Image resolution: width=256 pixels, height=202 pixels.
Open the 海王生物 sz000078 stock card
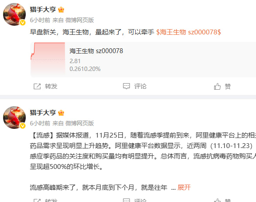tap(143, 60)
